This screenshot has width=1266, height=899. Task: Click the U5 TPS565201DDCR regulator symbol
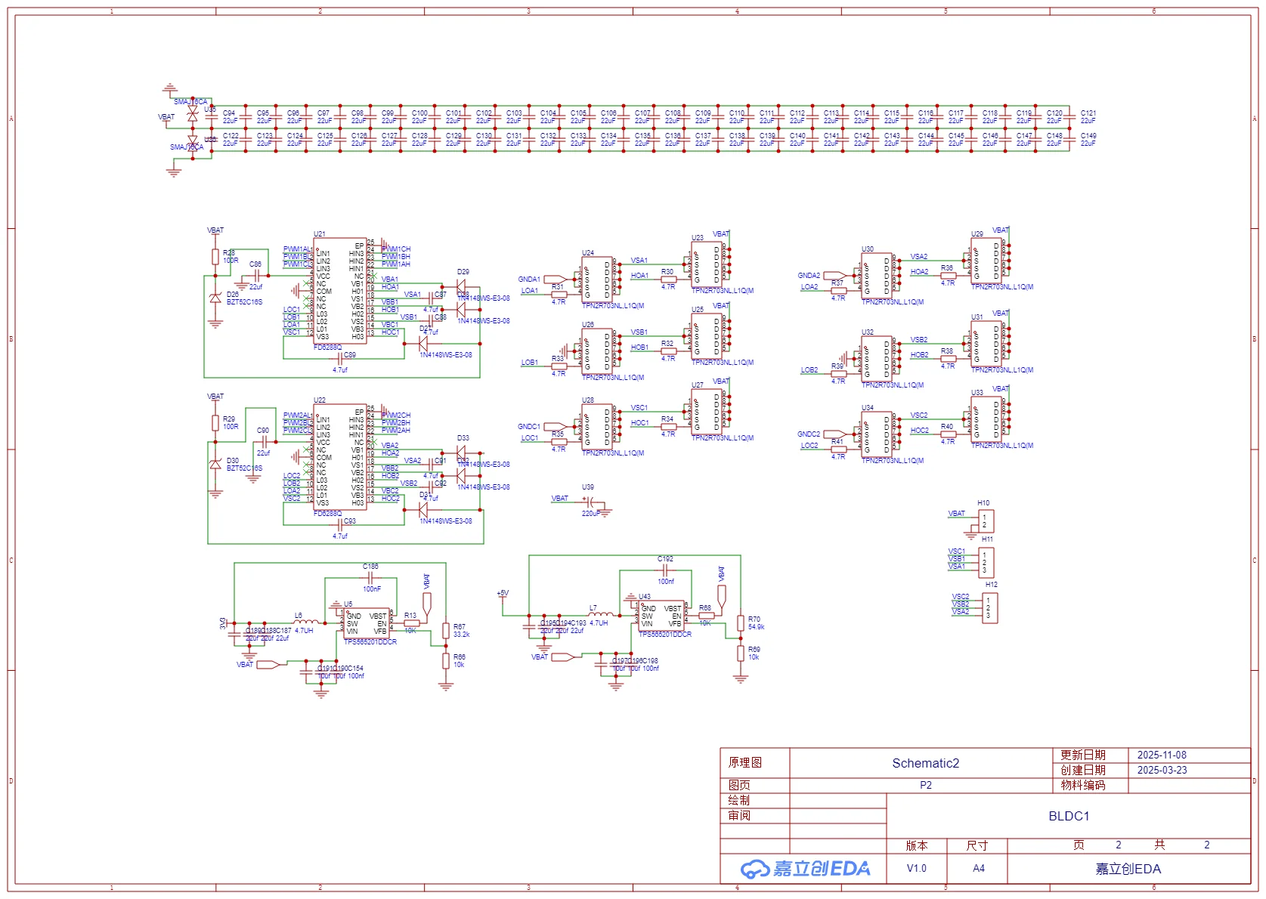[x=367, y=623]
